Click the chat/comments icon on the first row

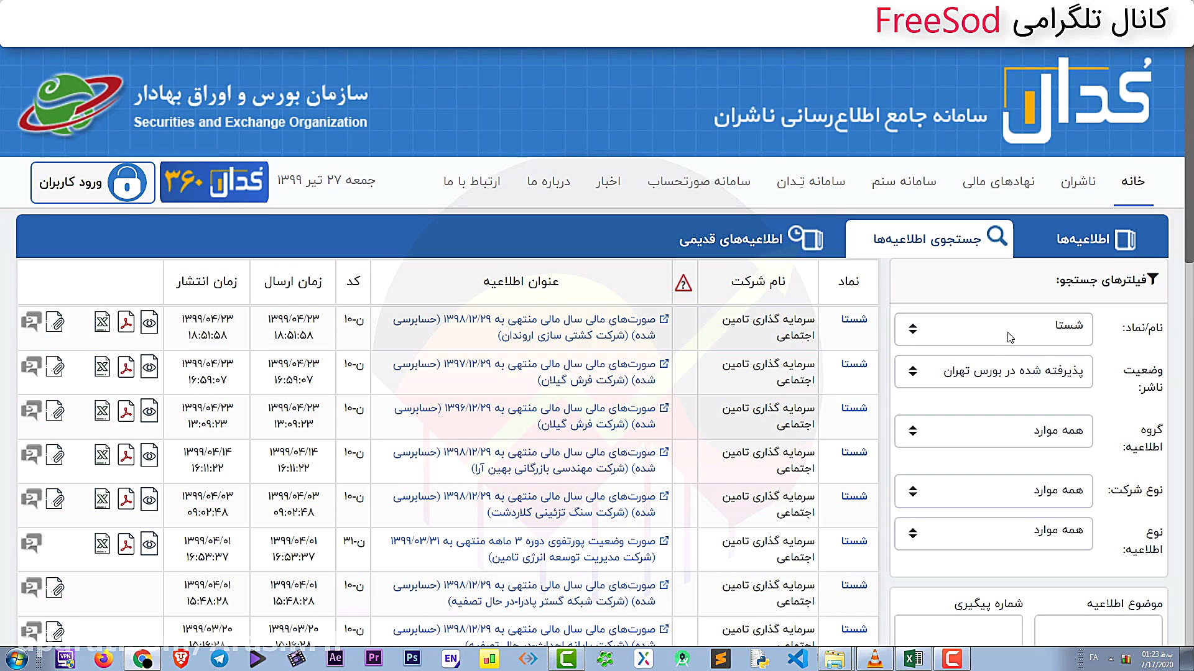click(31, 321)
